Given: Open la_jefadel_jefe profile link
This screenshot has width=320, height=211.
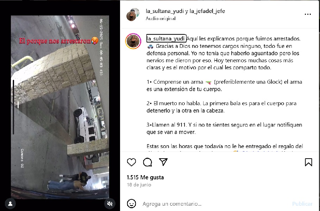Looking at the screenshot, I should pyautogui.click(x=207, y=11).
